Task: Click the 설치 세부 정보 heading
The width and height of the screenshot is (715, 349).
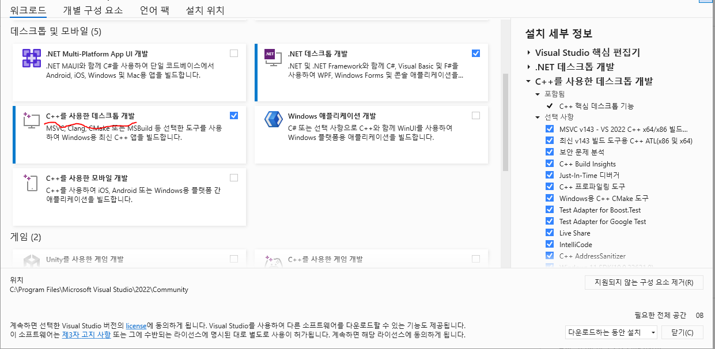Action: (559, 33)
